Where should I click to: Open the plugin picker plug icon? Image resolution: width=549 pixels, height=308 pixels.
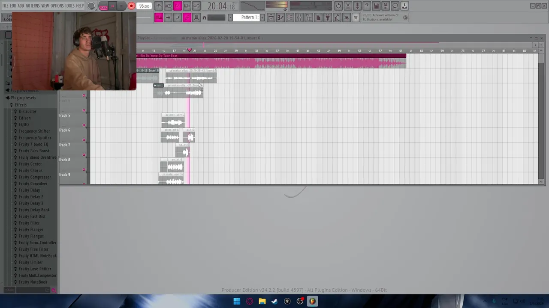tap(328, 18)
